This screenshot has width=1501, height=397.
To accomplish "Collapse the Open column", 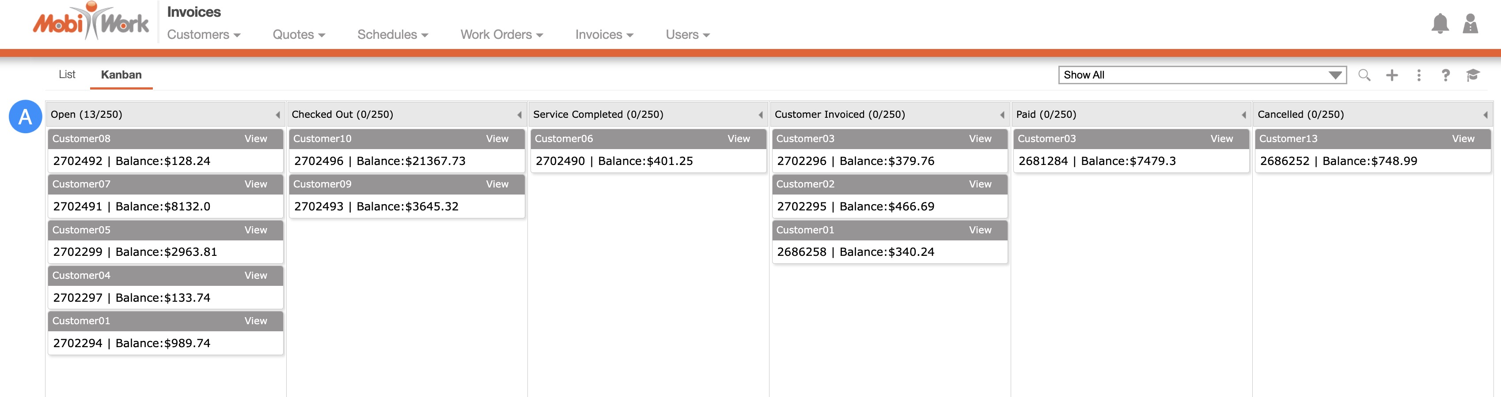I will (x=278, y=115).
